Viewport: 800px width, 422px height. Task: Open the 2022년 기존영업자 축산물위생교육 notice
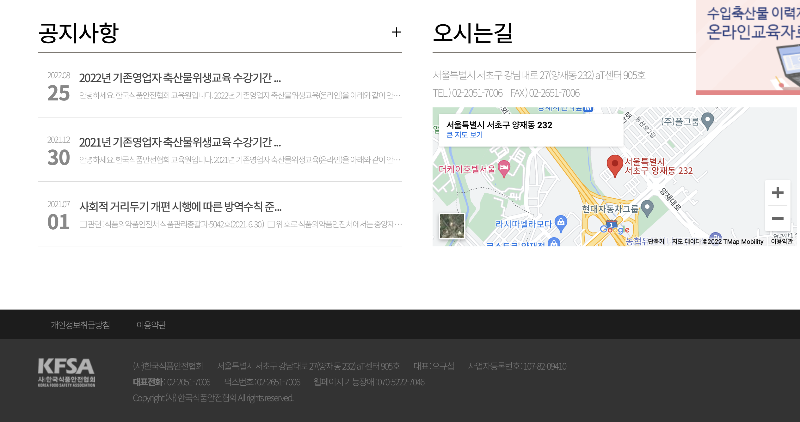(x=180, y=78)
